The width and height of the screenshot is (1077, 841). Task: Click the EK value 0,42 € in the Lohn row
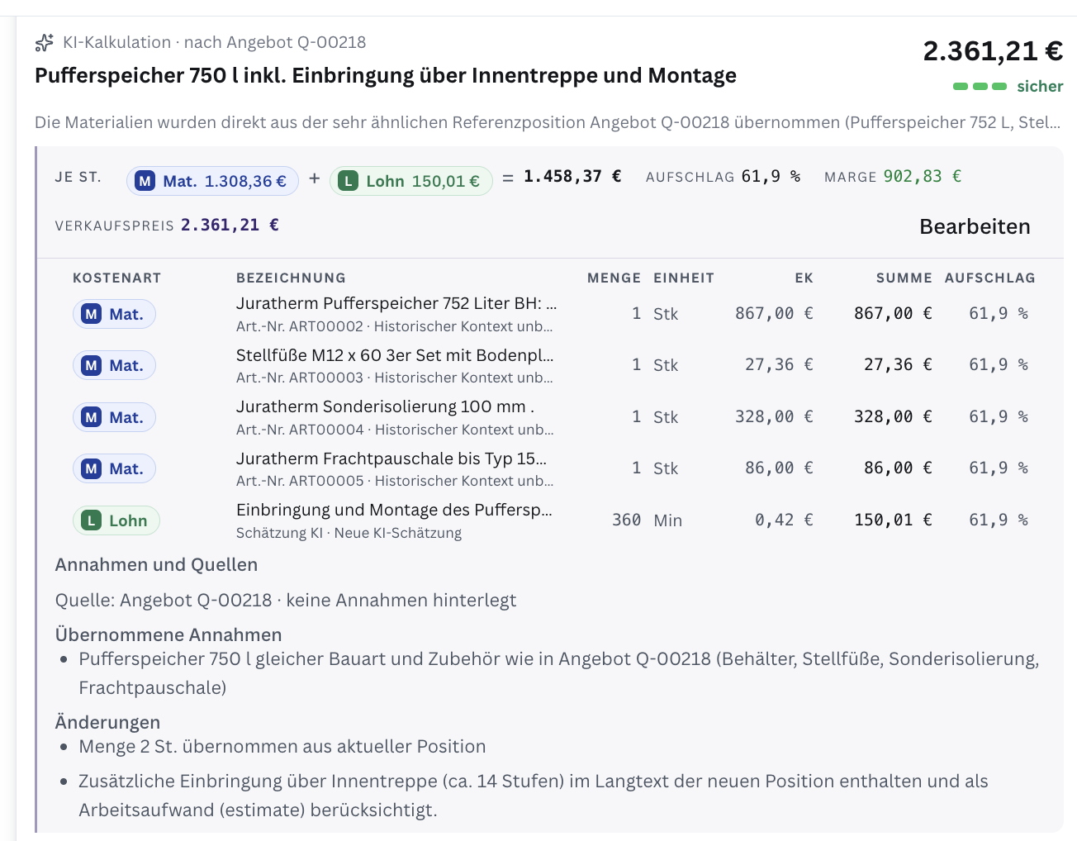pyautogui.click(x=784, y=520)
